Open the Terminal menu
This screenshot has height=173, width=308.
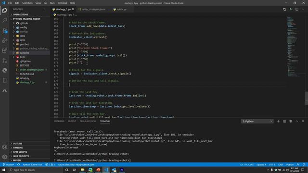point(62,3)
